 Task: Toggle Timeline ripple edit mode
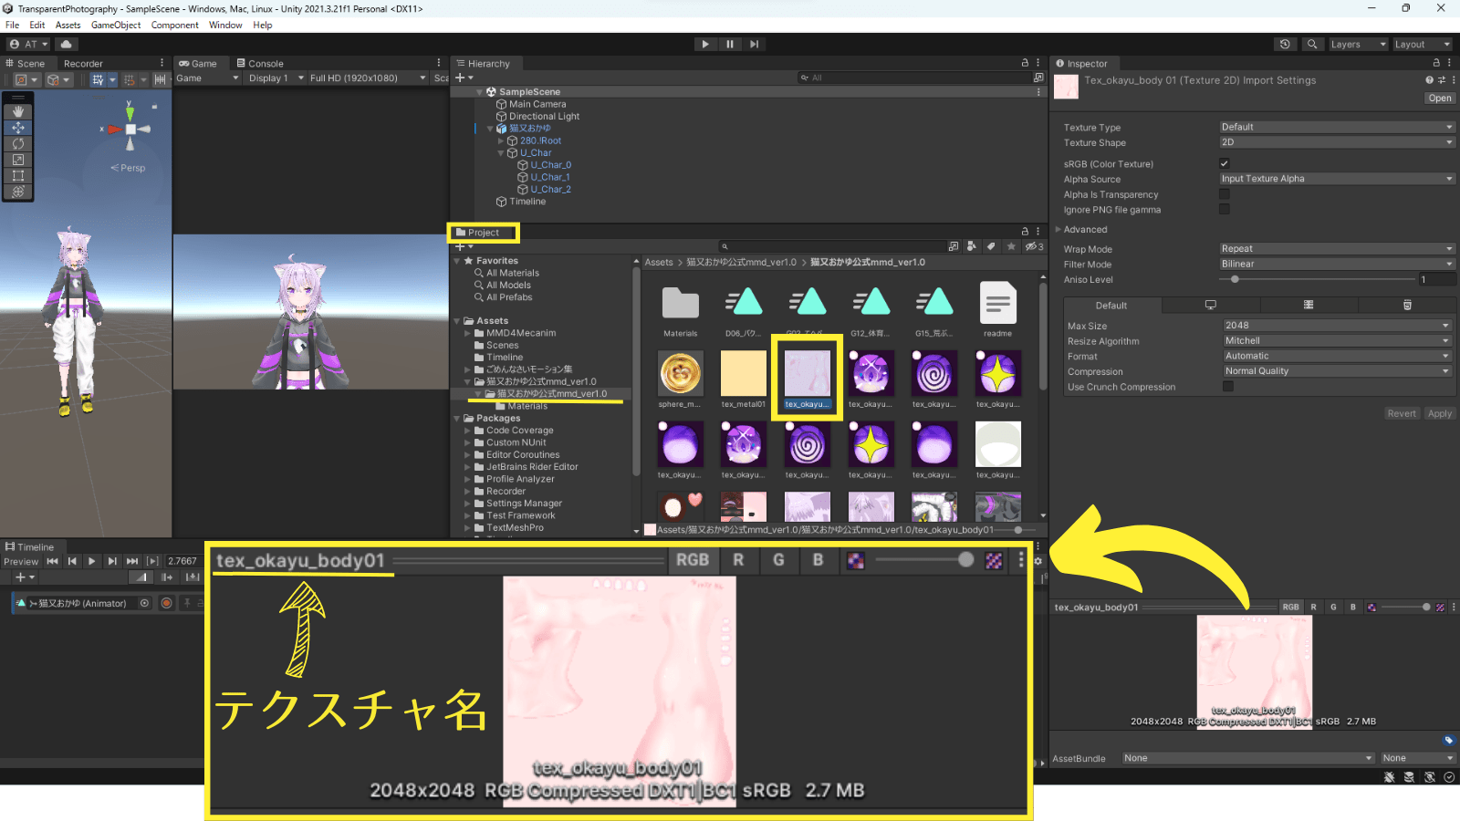tap(167, 577)
